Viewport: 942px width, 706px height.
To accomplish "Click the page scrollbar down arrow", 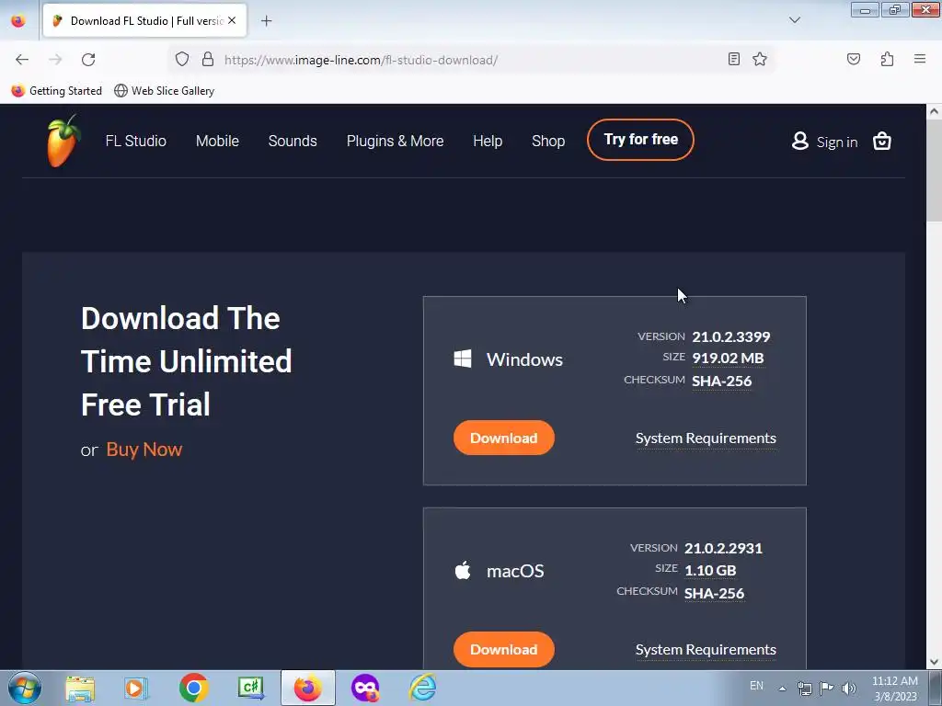I will [x=934, y=662].
